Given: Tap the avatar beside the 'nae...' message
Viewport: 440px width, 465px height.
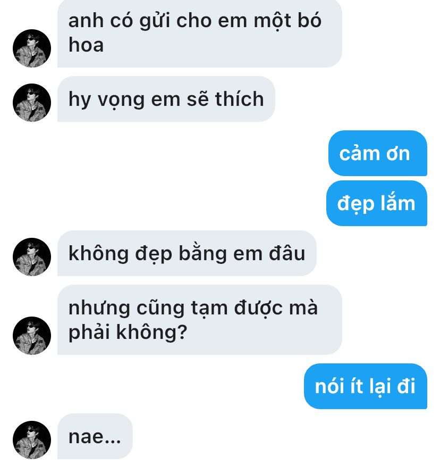Looking at the screenshot, I should (32, 440).
